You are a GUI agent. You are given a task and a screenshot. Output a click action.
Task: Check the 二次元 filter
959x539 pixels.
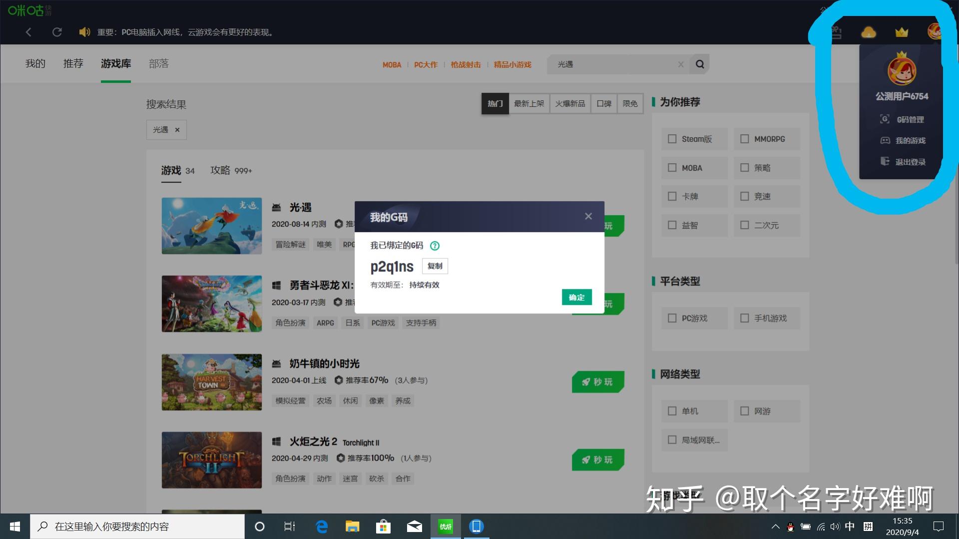(x=744, y=225)
